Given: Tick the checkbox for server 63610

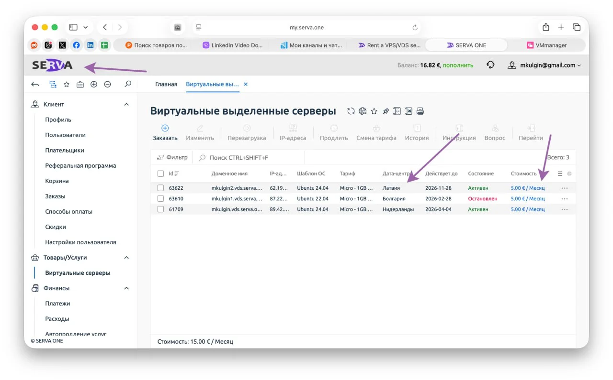Looking at the screenshot, I should click(x=161, y=198).
